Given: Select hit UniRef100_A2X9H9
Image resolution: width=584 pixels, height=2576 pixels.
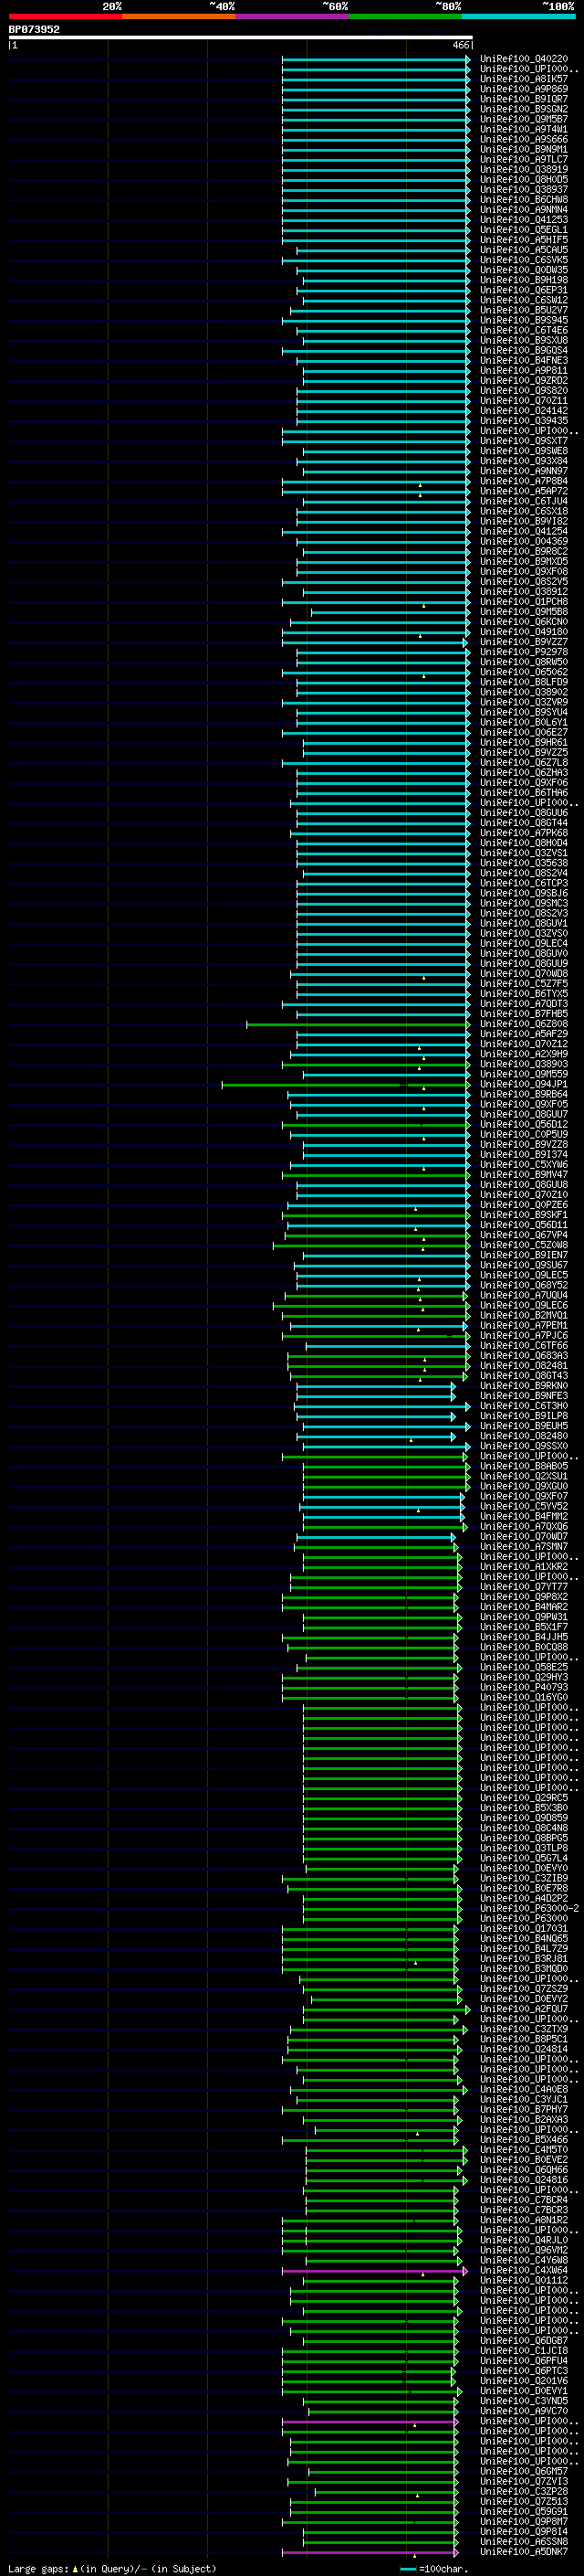Looking at the screenshot, I should (524, 1054).
